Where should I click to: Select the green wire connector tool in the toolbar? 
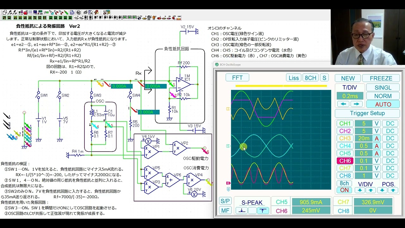point(47,12)
